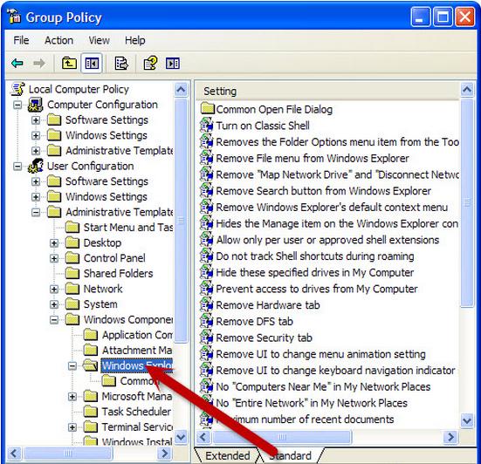Click the Common Open File Dialog folder icon
This screenshot has height=464, width=481.
pyautogui.click(x=208, y=108)
